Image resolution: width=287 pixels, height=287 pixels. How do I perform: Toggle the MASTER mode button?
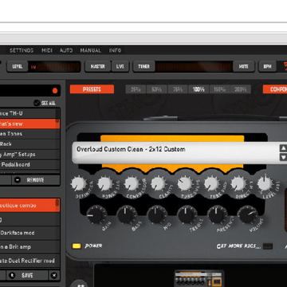97,67
